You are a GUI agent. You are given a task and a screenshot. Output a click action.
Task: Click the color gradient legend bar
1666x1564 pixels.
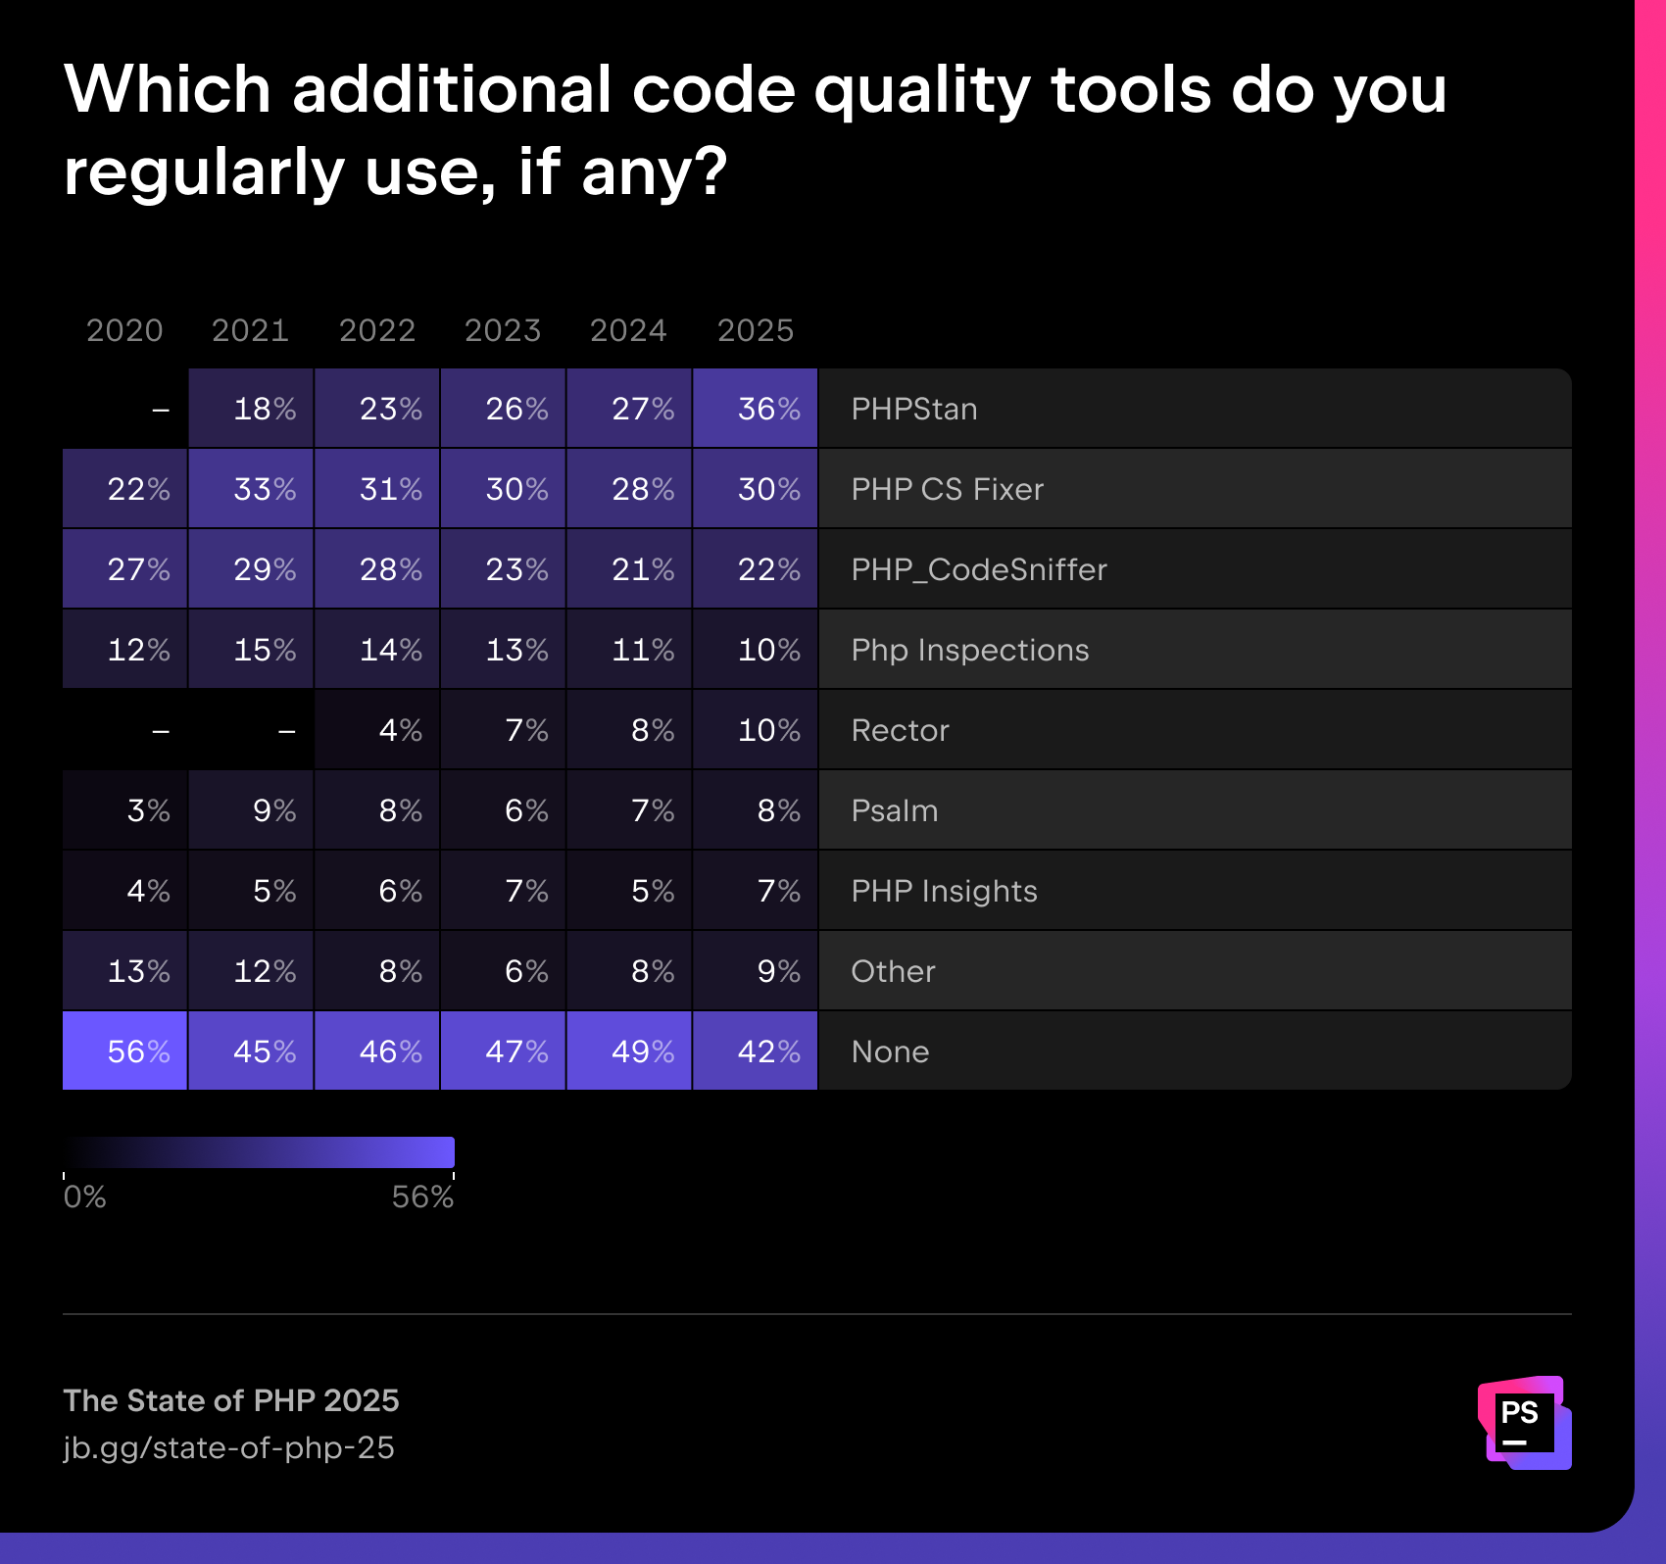[x=259, y=1152]
